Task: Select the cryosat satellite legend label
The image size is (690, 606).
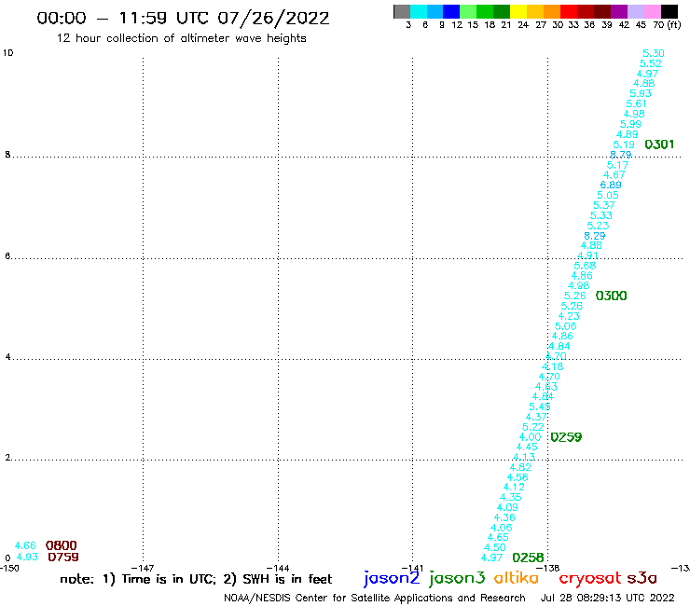Action: point(589,578)
